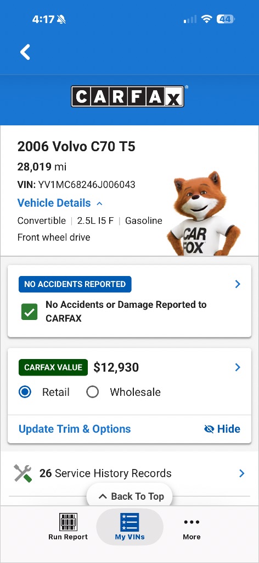
Task: Tap the Wi-Fi status icon
Action: click(x=207, y=19)
